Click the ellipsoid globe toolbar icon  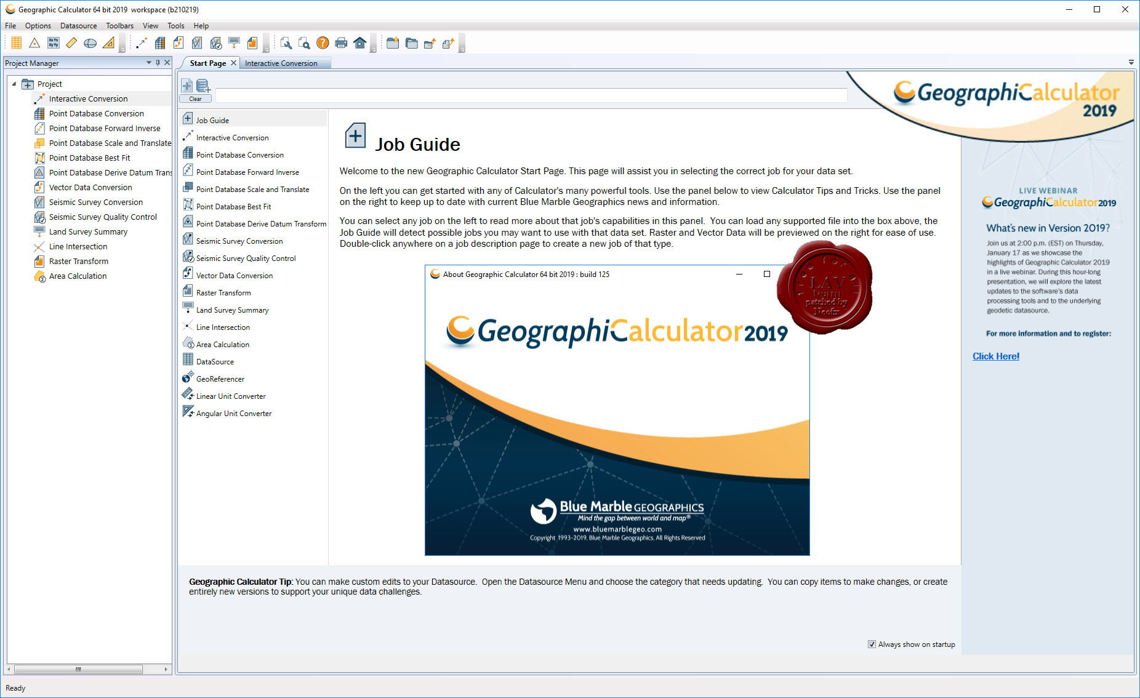[90, 42]
